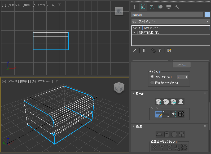Click the front viewport filter funnel icon
The width and height of the screenshot is (211, 154).
click(x=59, y=5)
